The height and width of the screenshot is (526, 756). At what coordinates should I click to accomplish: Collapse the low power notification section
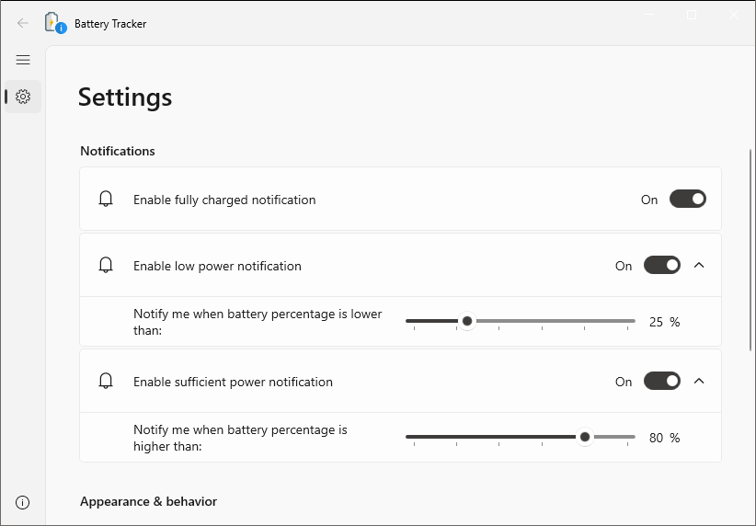699,265
